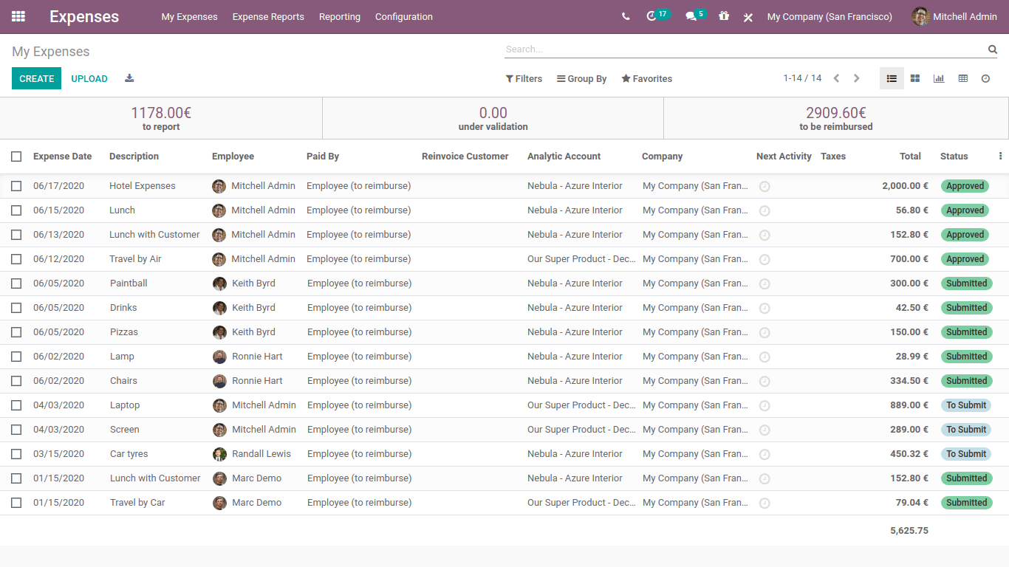Go to next page arrow
This screenshot has height=567, width=1009.
coord(856,78)
